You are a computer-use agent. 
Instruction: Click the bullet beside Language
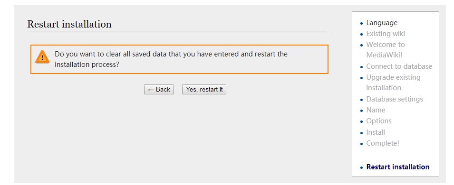(361, 23)
